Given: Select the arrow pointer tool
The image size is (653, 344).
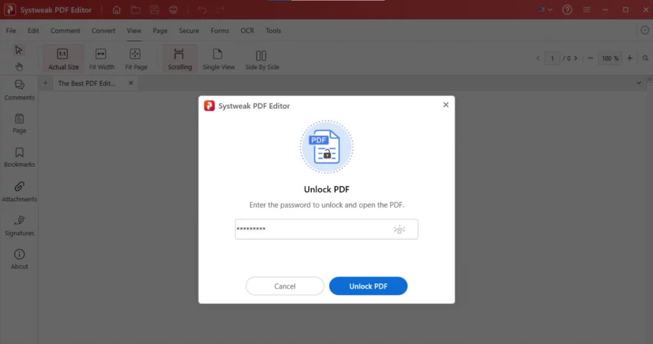Looking at the screenshot, I should tap(18, 50).
